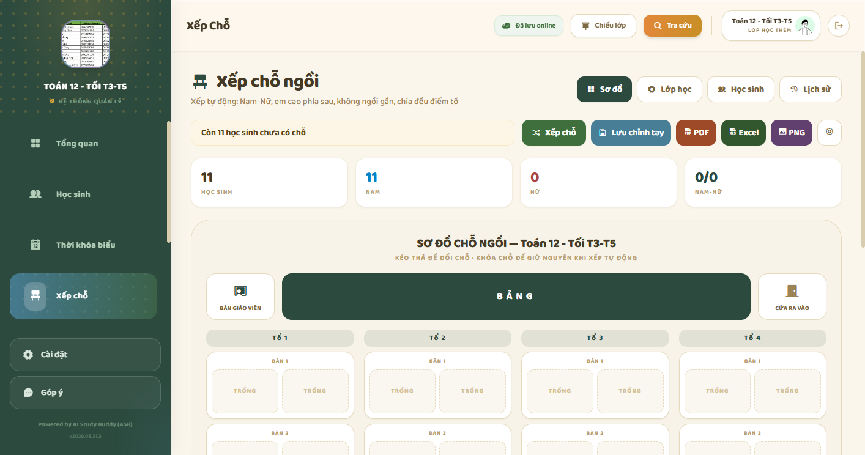The height and width of the screenshot is (455, 865).
Task: Click the Đã lưu online status badge
Action: (529, 26)
